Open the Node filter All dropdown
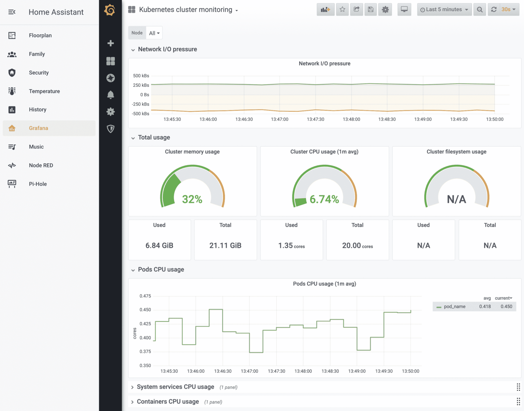This screenshot has height=411, width=524. [x=155, y=33]
